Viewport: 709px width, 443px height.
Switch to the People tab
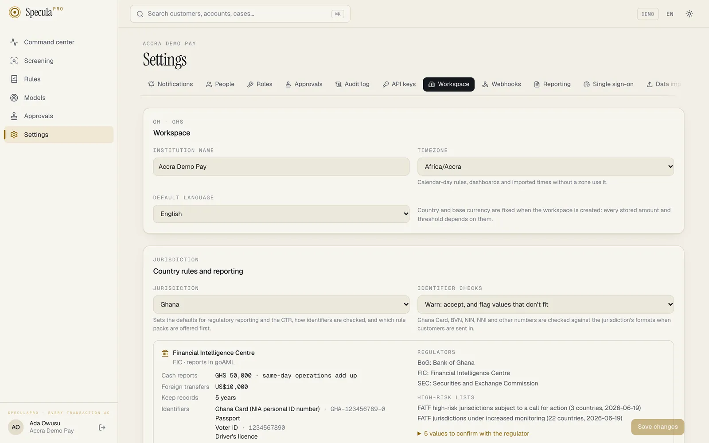(x=220, y=84)
